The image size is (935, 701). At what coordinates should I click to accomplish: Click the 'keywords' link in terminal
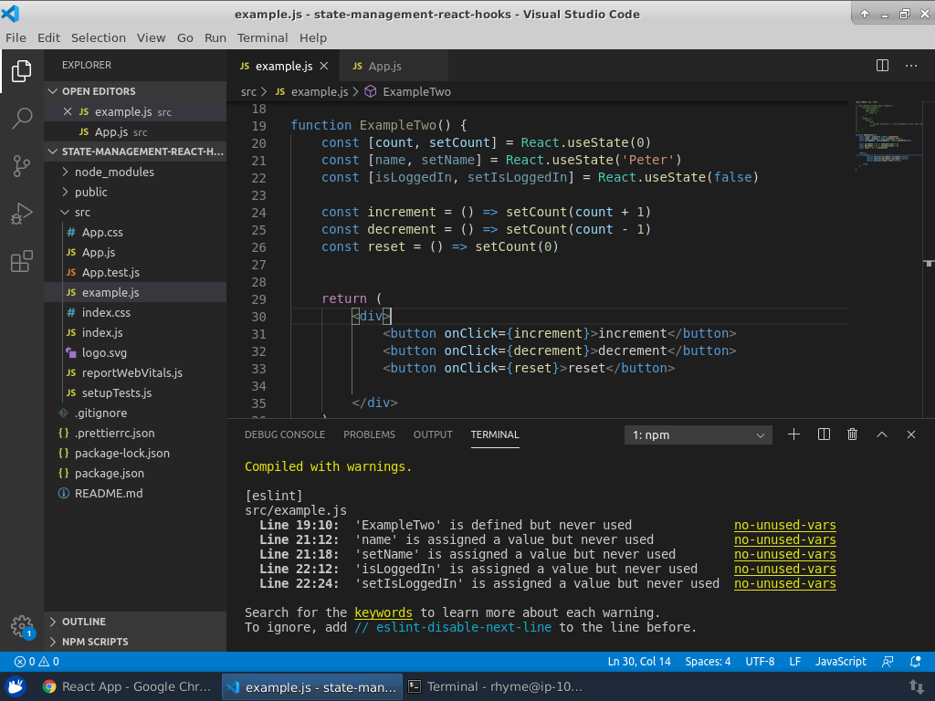pyautogui.click(x=383, y=612)
